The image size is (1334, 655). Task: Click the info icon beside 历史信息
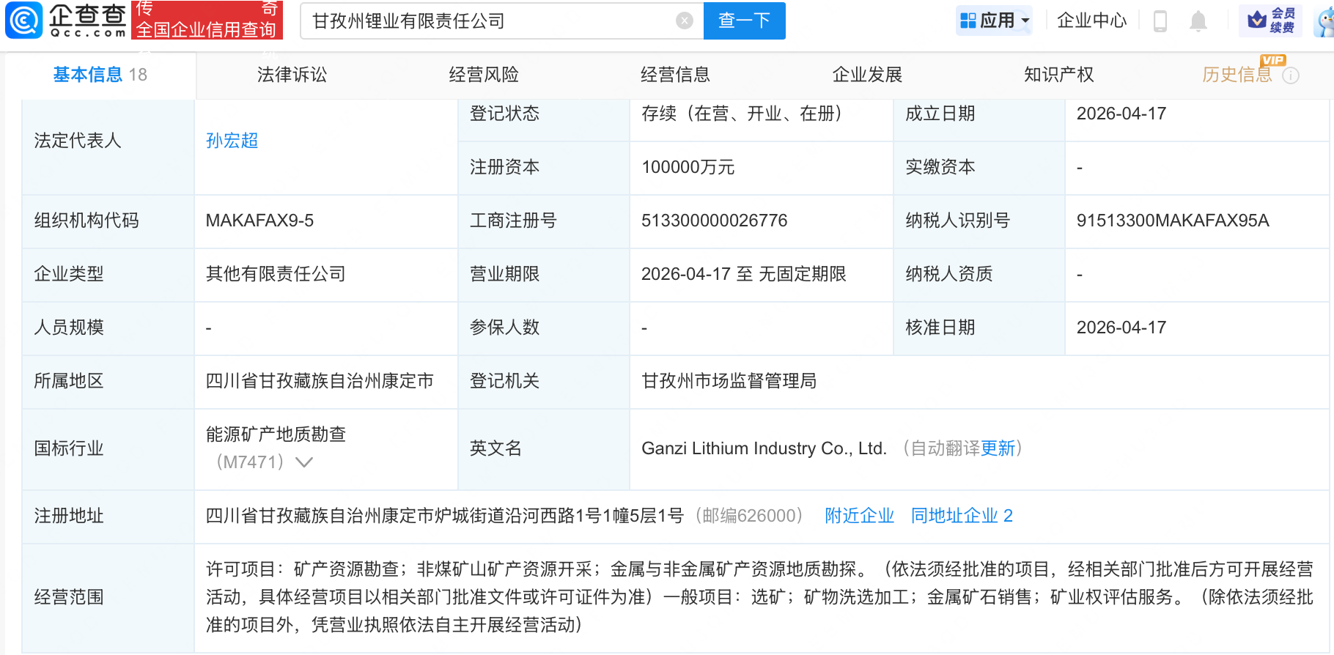coord(1291,75)
